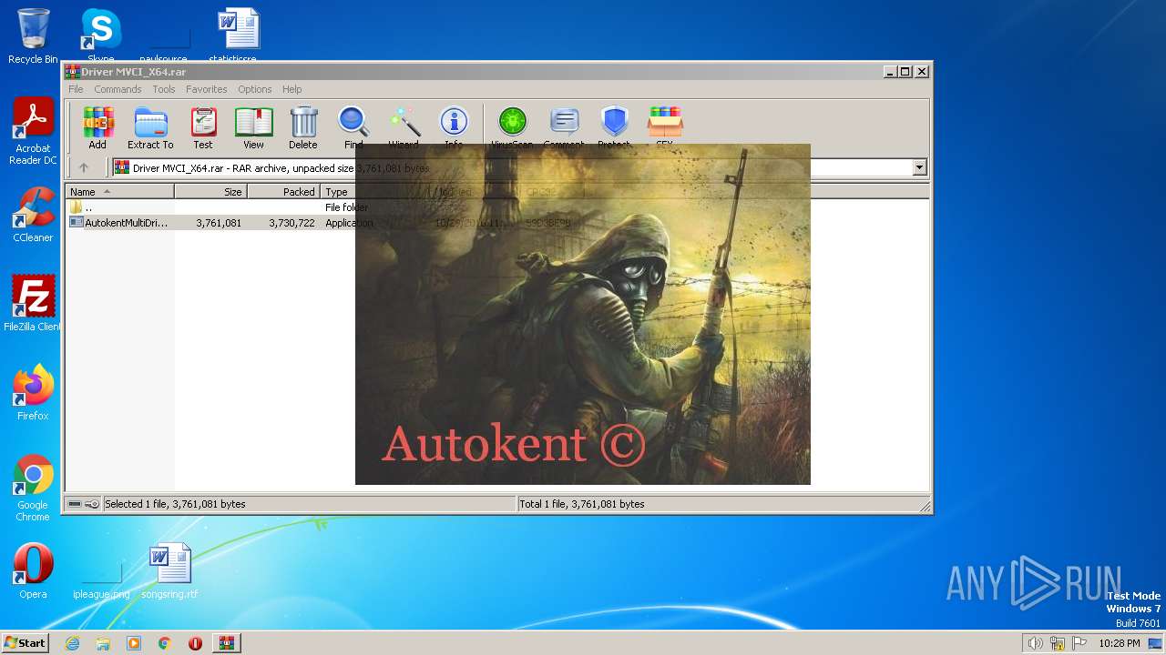This screenshot has width=1166, height=655.
Task: Open Chrome from the taskbar
Action: (164, 643)
